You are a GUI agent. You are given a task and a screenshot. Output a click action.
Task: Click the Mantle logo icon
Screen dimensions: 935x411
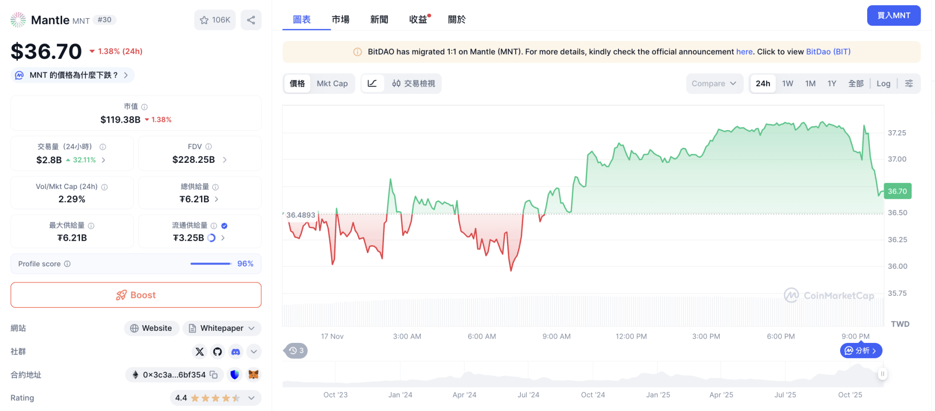(18, 20)
